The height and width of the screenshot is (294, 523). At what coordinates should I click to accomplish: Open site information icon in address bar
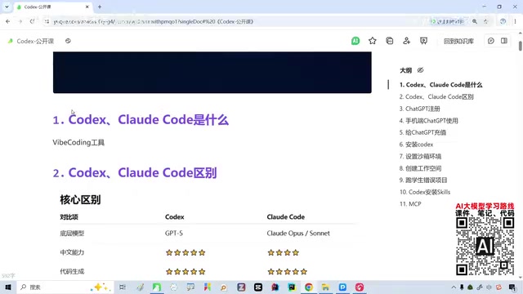pos(47,21)
